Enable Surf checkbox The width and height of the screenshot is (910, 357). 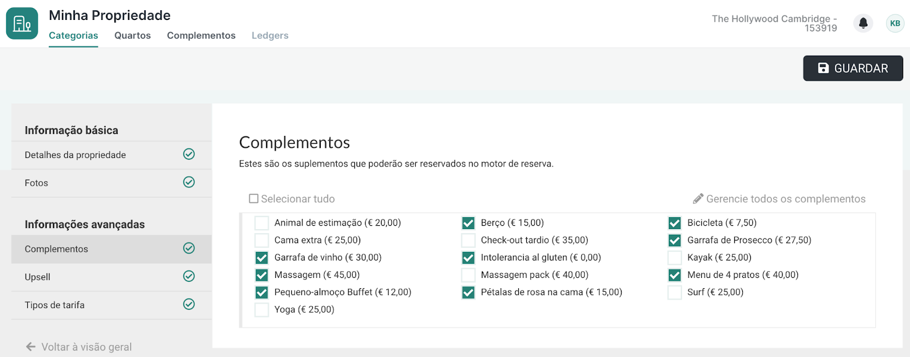(x=675, y=292)
